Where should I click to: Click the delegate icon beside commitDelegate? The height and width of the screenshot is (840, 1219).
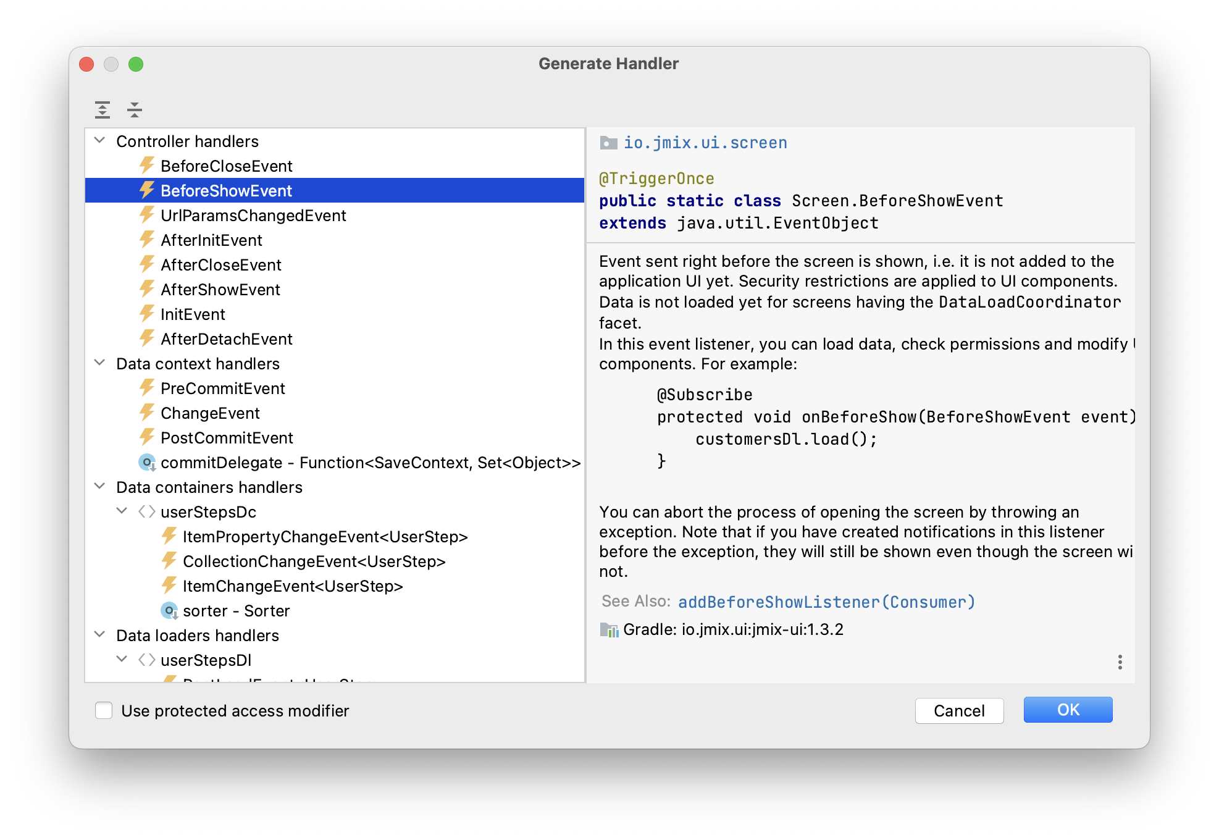point(147,463)
